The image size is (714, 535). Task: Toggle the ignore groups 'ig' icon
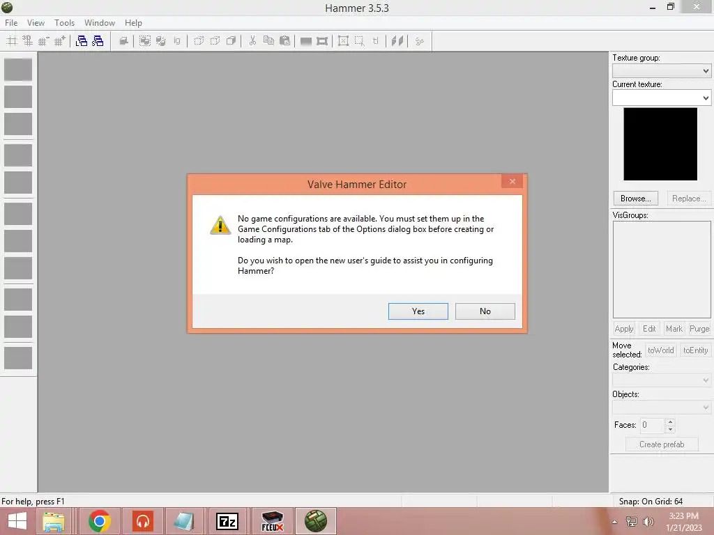(176, 41)
